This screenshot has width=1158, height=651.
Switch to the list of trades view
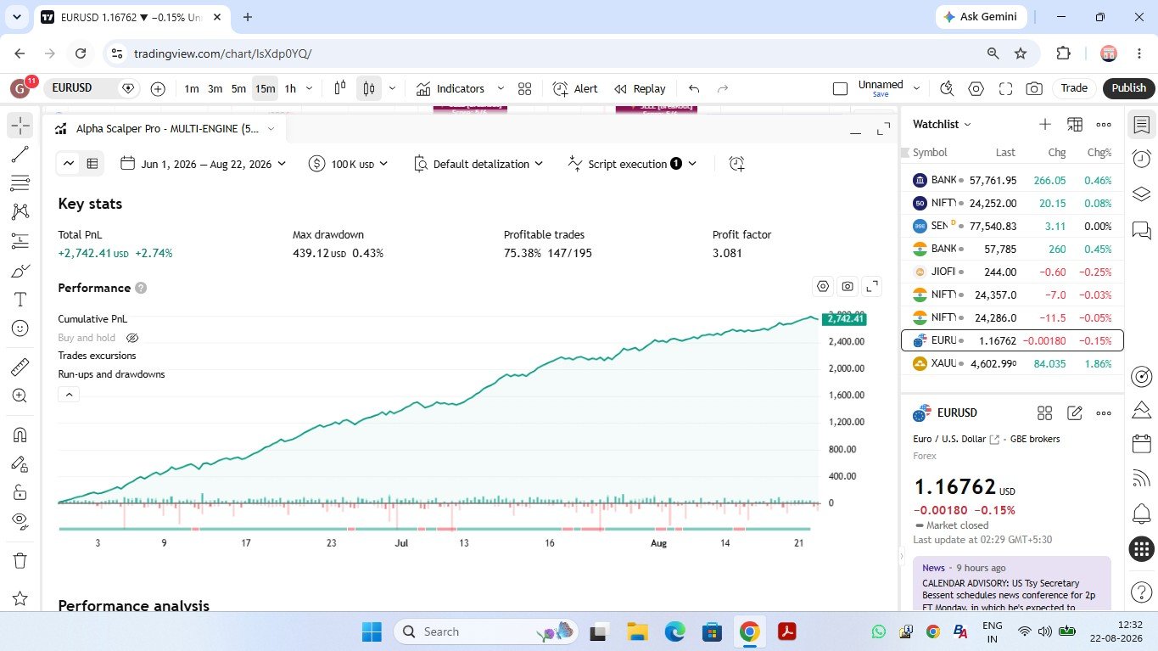click(x=92, y=164)
